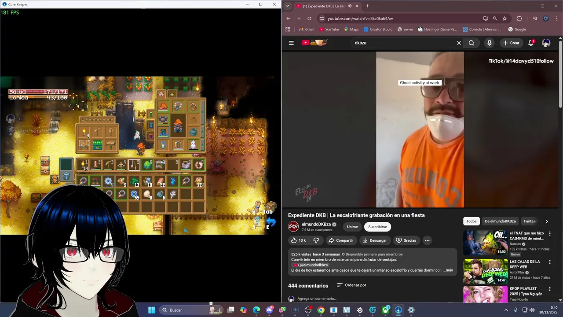Select the pet slot with white bird
Viewport: 563px width, 317px height.
(193, 145)
